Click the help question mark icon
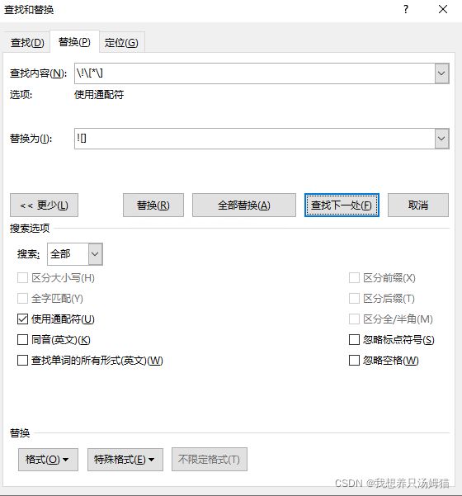The image size is (462, 496). [x=406, y=9]
